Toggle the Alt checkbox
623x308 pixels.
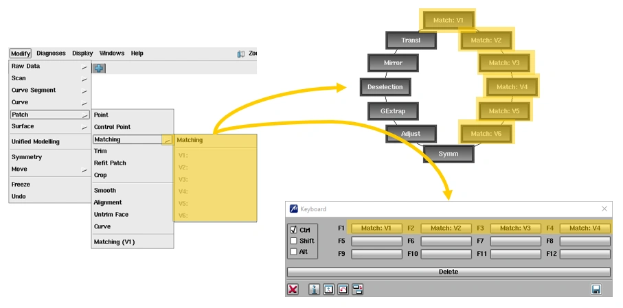[x=293, y=252]
